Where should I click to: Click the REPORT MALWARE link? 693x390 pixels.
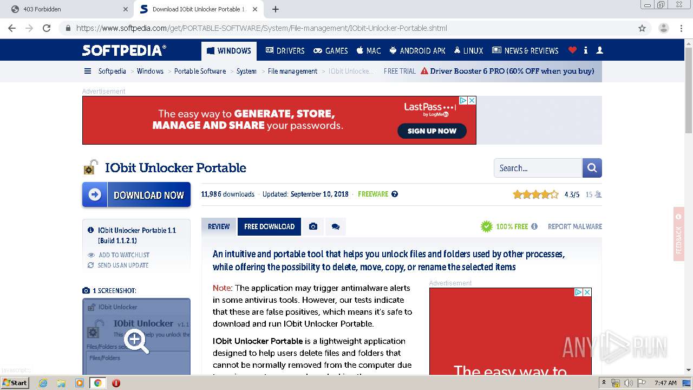pos(575,226)
